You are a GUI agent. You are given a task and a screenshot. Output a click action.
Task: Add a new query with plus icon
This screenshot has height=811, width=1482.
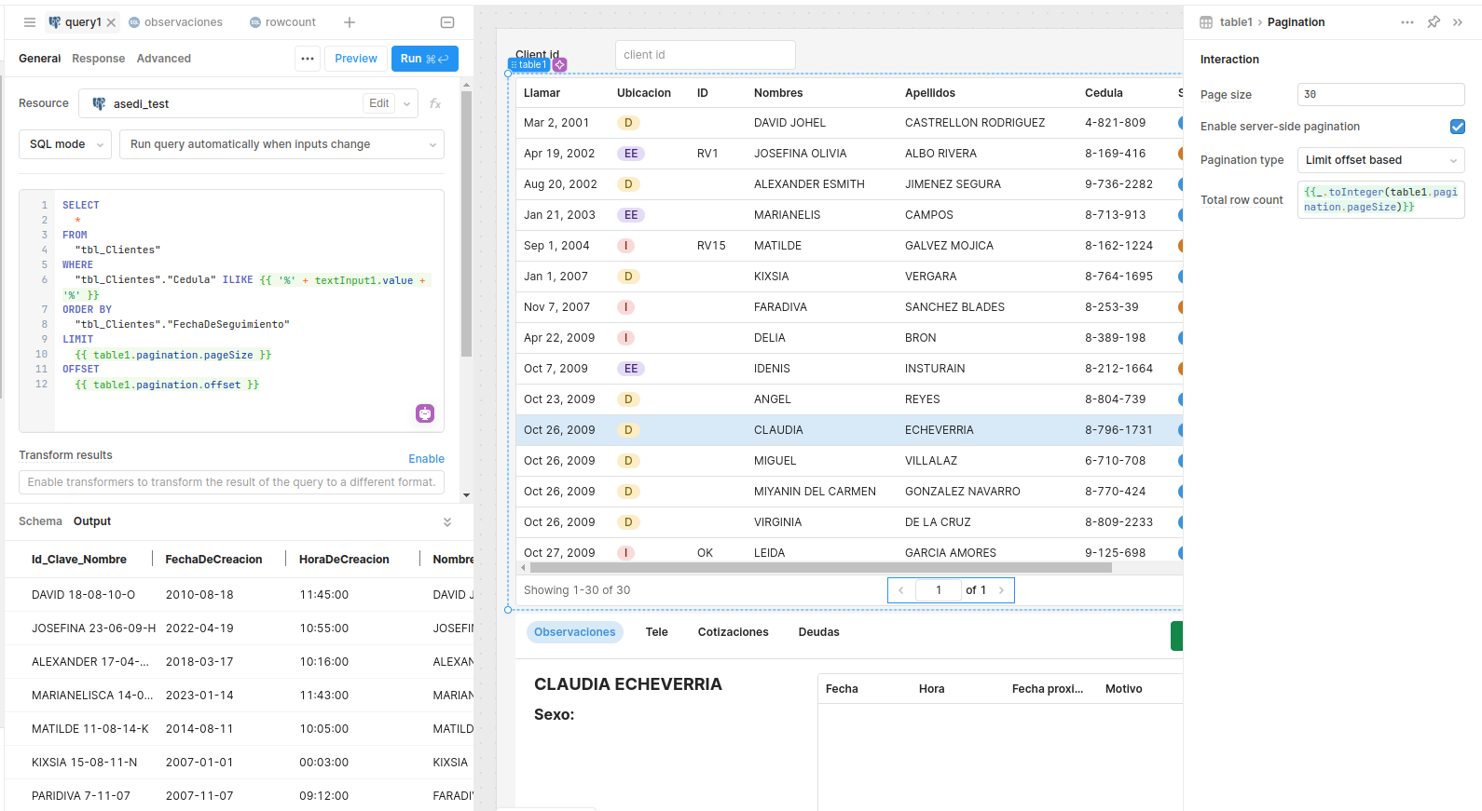coord(350,22)
